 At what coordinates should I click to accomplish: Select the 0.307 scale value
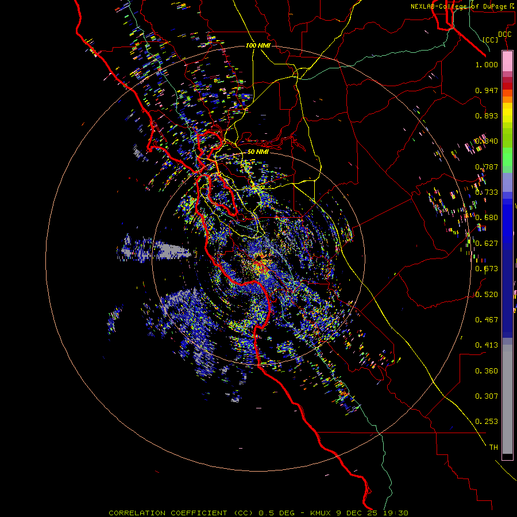pyautogui.click(x=487, y=396)
